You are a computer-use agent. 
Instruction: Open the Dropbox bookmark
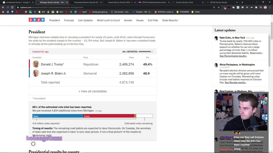142,12
